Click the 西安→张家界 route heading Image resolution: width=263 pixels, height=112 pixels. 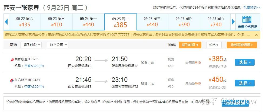[x=21, y=8]
